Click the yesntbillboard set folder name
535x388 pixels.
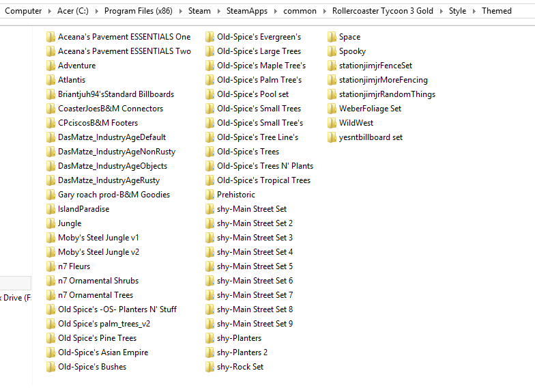click(371, 137)
